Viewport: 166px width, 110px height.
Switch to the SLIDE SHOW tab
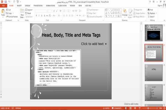63,6
